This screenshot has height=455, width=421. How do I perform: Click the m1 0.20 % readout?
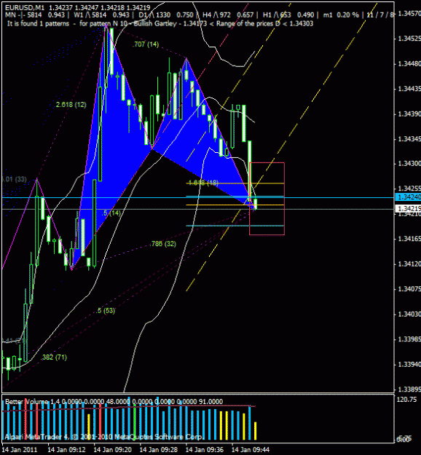click(x=341, y=15)
